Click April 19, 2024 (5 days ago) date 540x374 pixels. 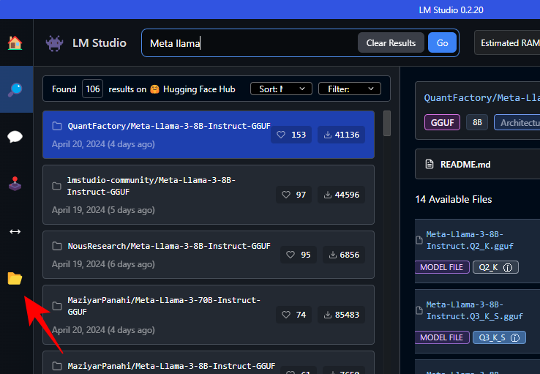[x=103, y=210]
